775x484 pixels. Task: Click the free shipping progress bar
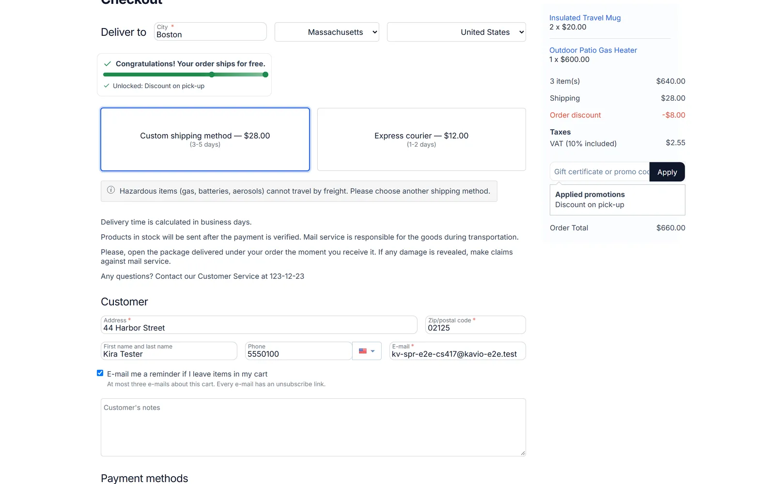point(186,75)
